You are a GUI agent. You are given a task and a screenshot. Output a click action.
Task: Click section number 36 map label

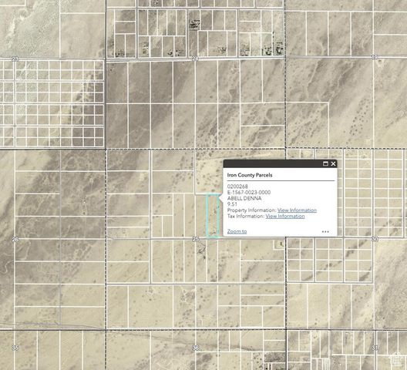[x=196, y=348]
